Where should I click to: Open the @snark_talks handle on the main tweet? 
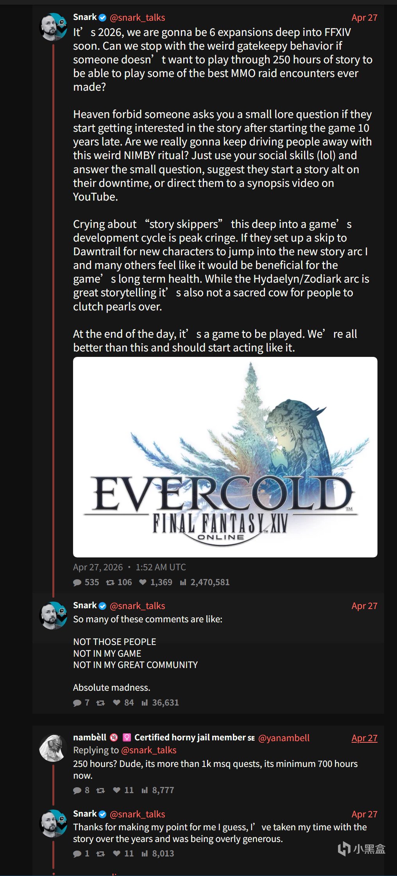137,18
